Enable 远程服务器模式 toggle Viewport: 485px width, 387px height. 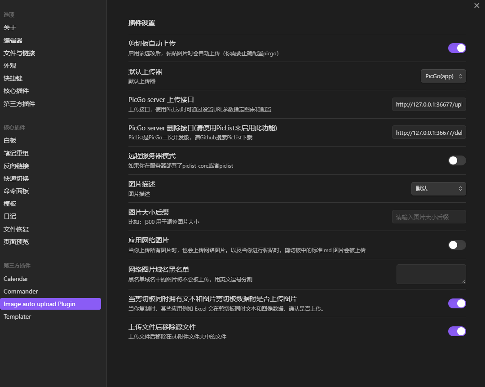457,160
